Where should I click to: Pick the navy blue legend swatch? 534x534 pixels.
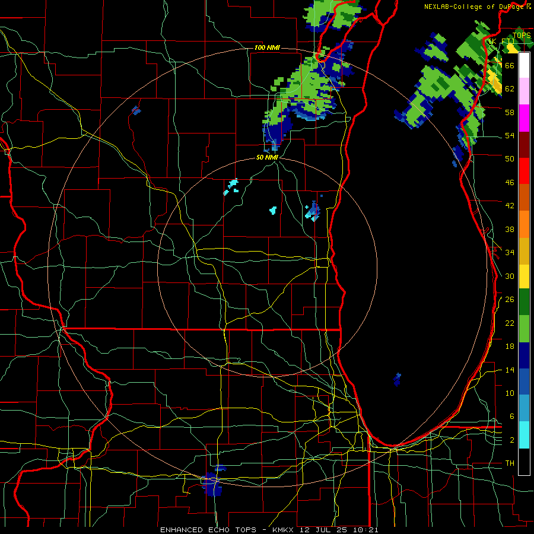[x=524, y=355]
